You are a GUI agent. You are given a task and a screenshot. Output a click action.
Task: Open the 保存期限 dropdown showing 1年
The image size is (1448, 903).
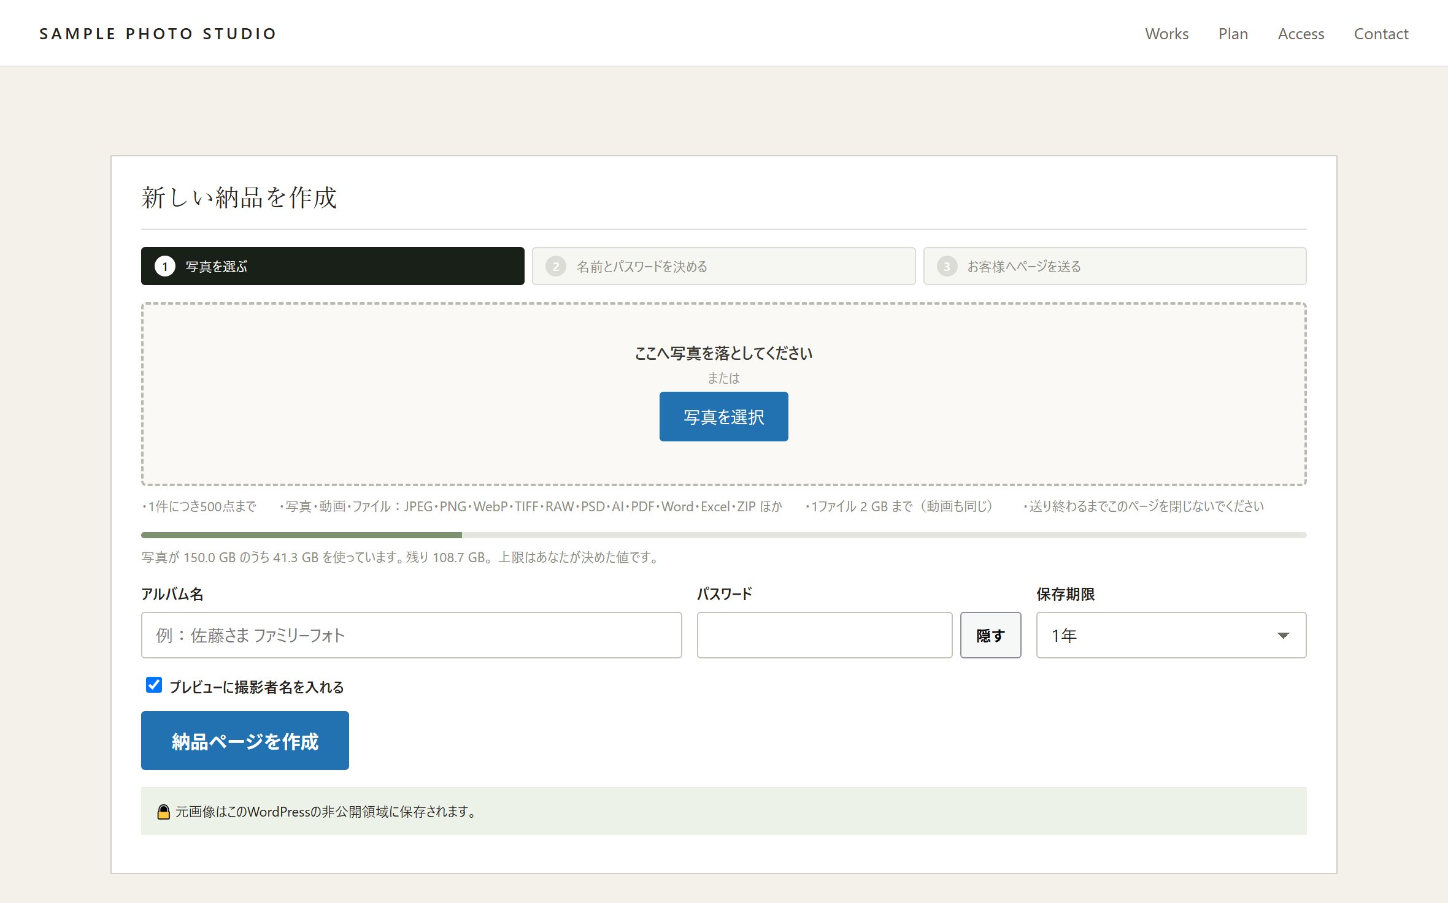point(1171,635)
